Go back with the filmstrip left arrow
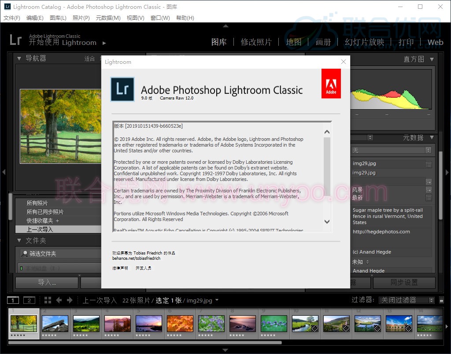 [59, 300]
